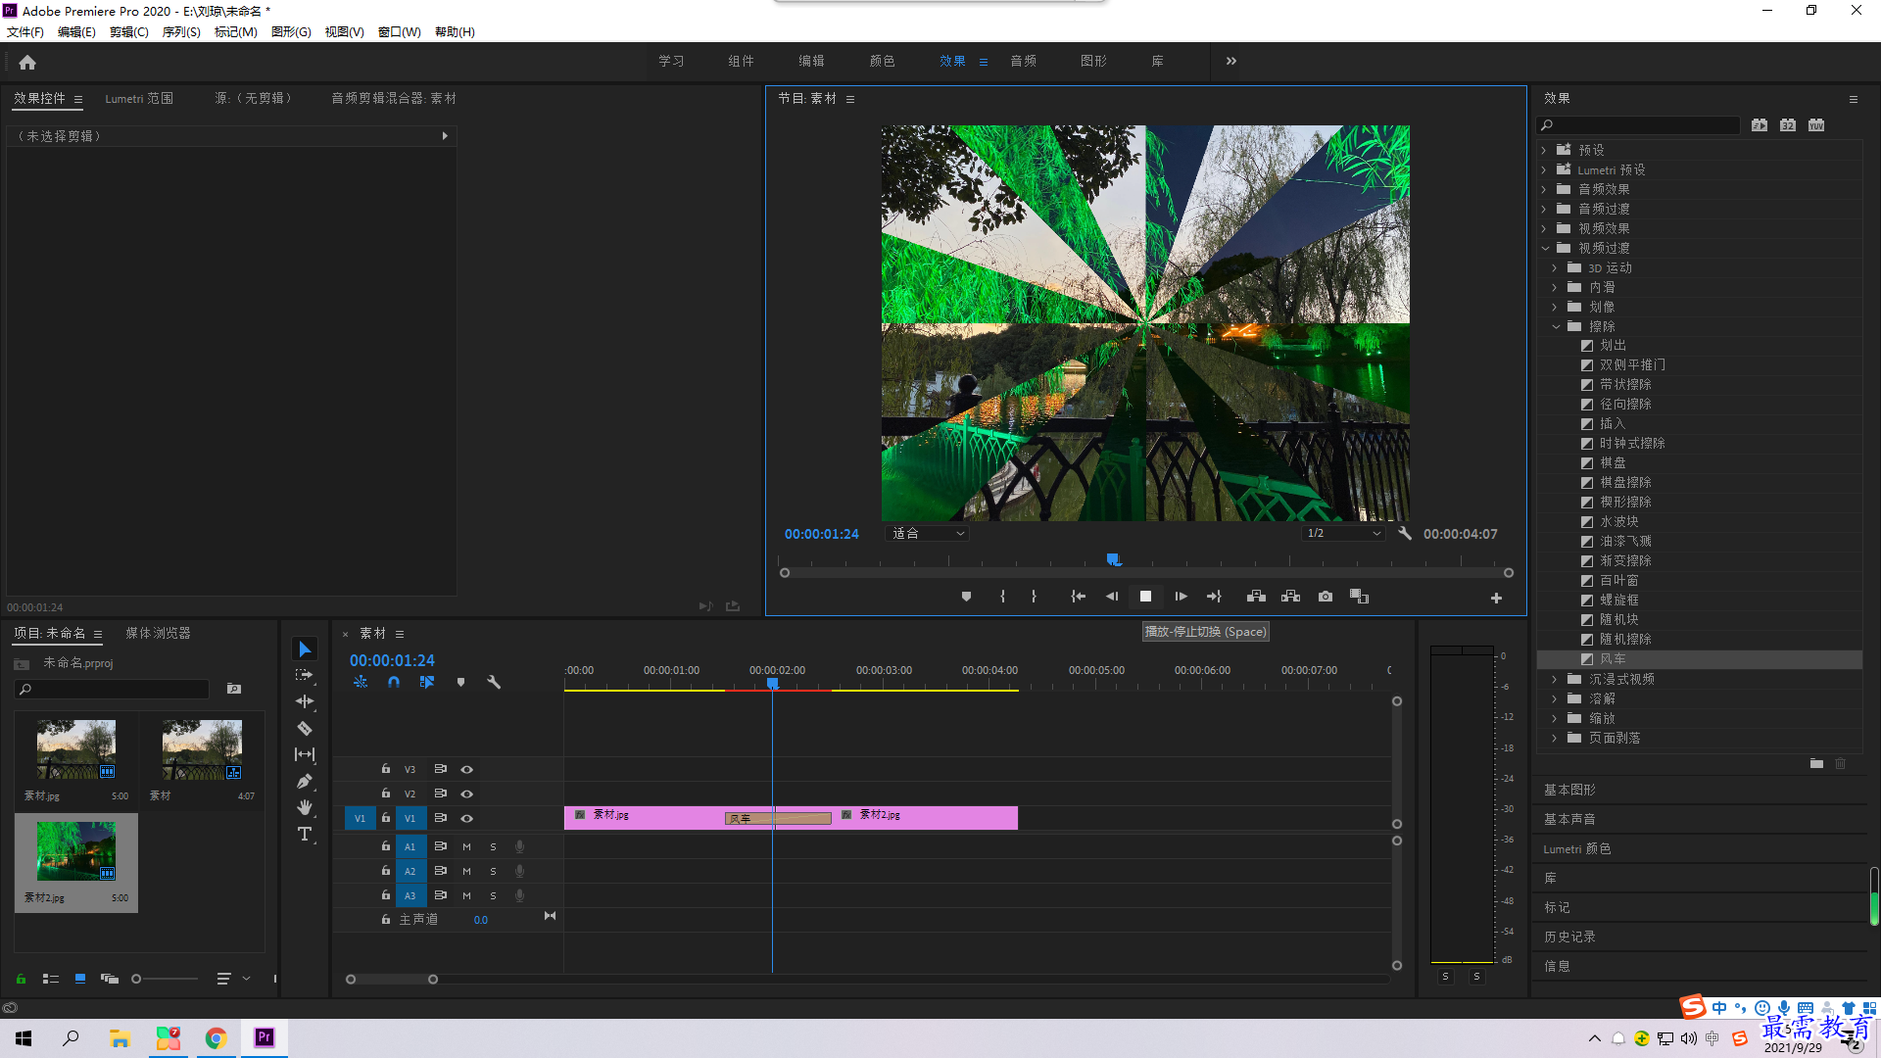Toggle lock on track V1
Viewport: 1881px width, 1058px height.
(x=386, y=817)
